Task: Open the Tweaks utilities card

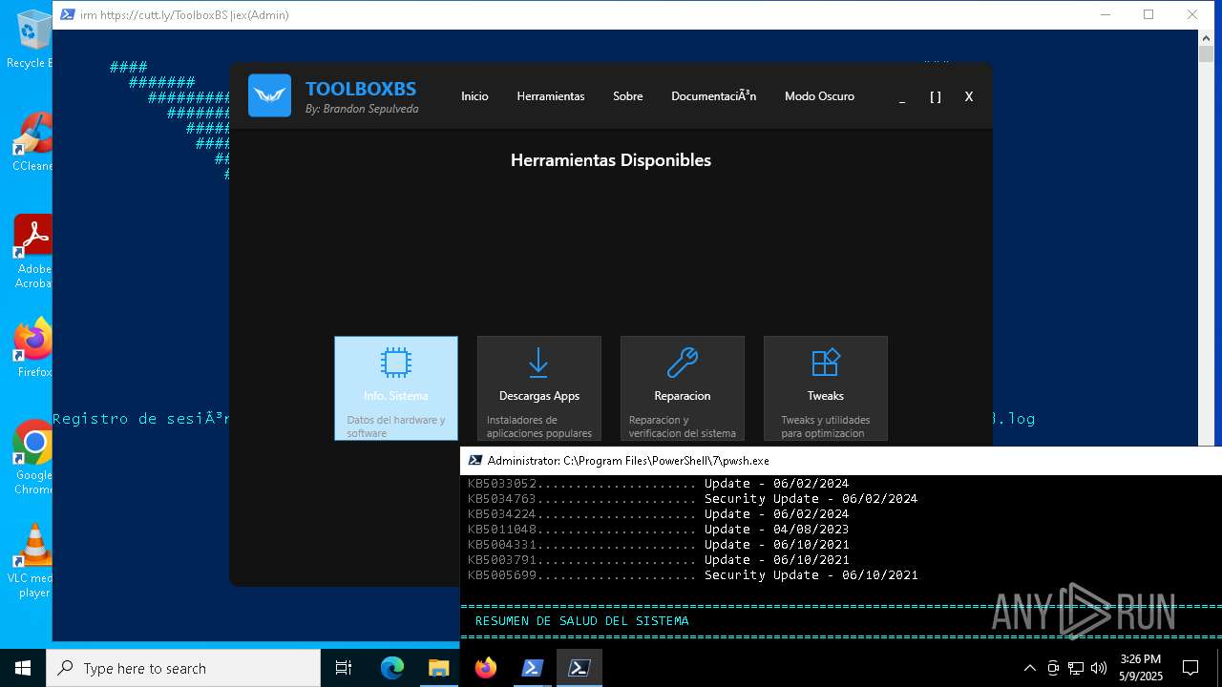Action: [x=825, y=387]
